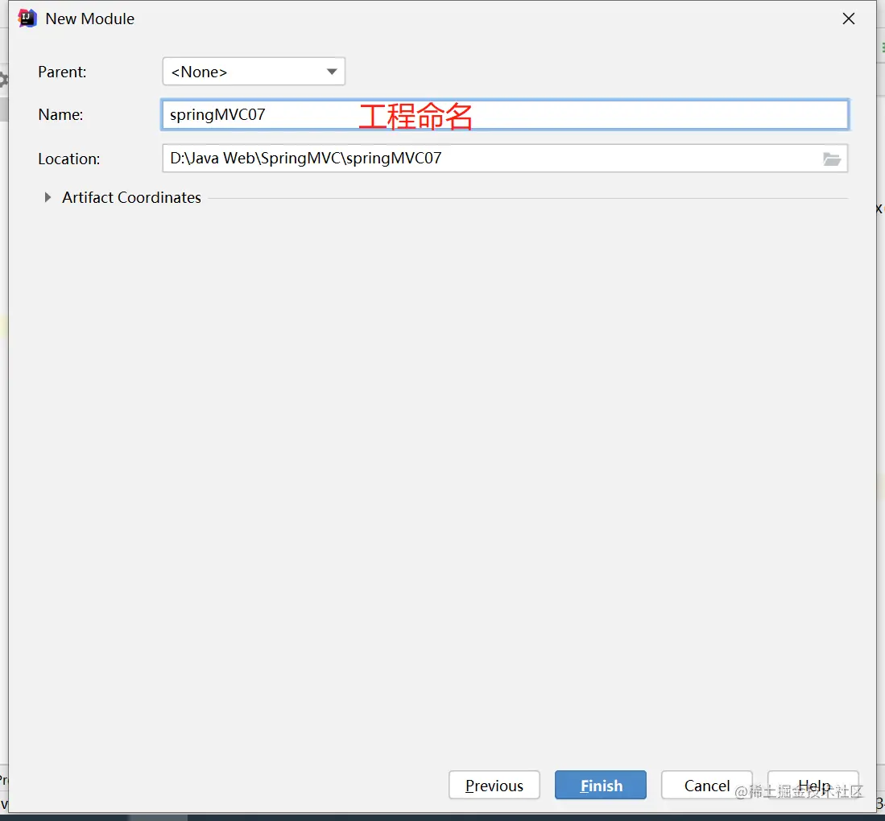Screen dimensions: 885x821
Task: Open the Parent dropdown showing <None>
Action: pos(254,72)
